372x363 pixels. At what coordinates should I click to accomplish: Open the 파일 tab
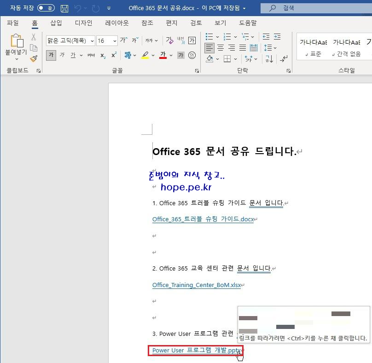(13, 23)
